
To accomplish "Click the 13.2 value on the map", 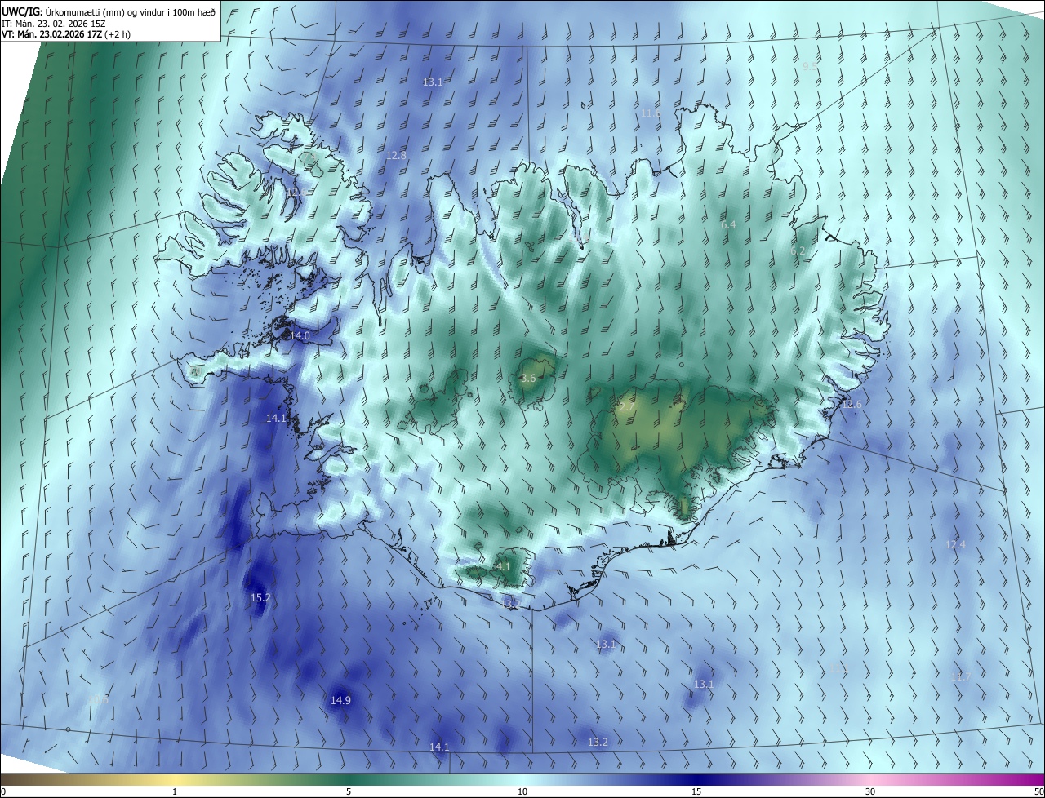I will (x=598, y=743).
